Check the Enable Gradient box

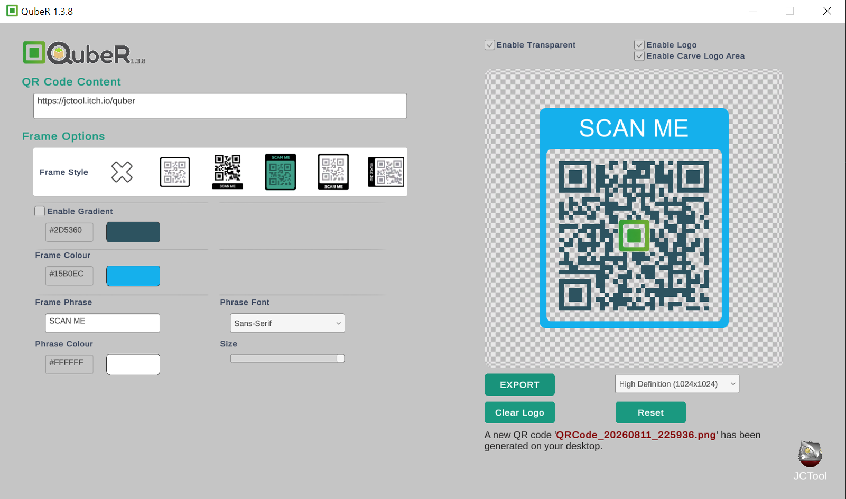40,211
